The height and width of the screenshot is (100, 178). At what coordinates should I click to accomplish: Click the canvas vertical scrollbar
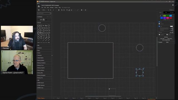[157, 52]
